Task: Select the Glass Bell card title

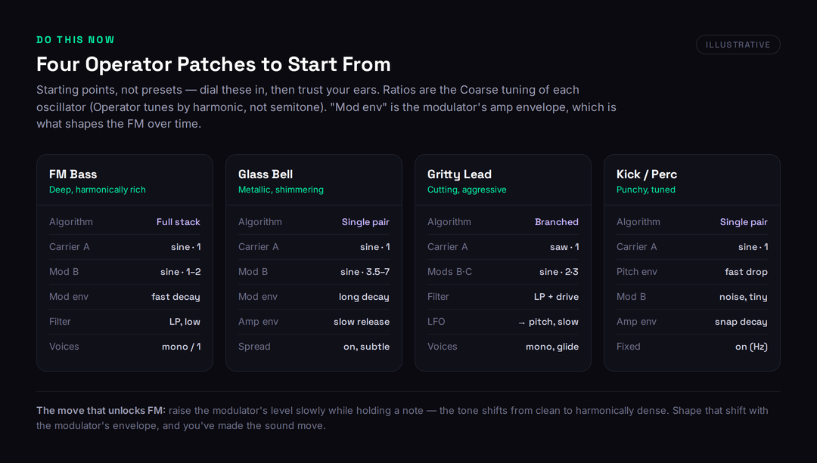Action: [266, 174]
